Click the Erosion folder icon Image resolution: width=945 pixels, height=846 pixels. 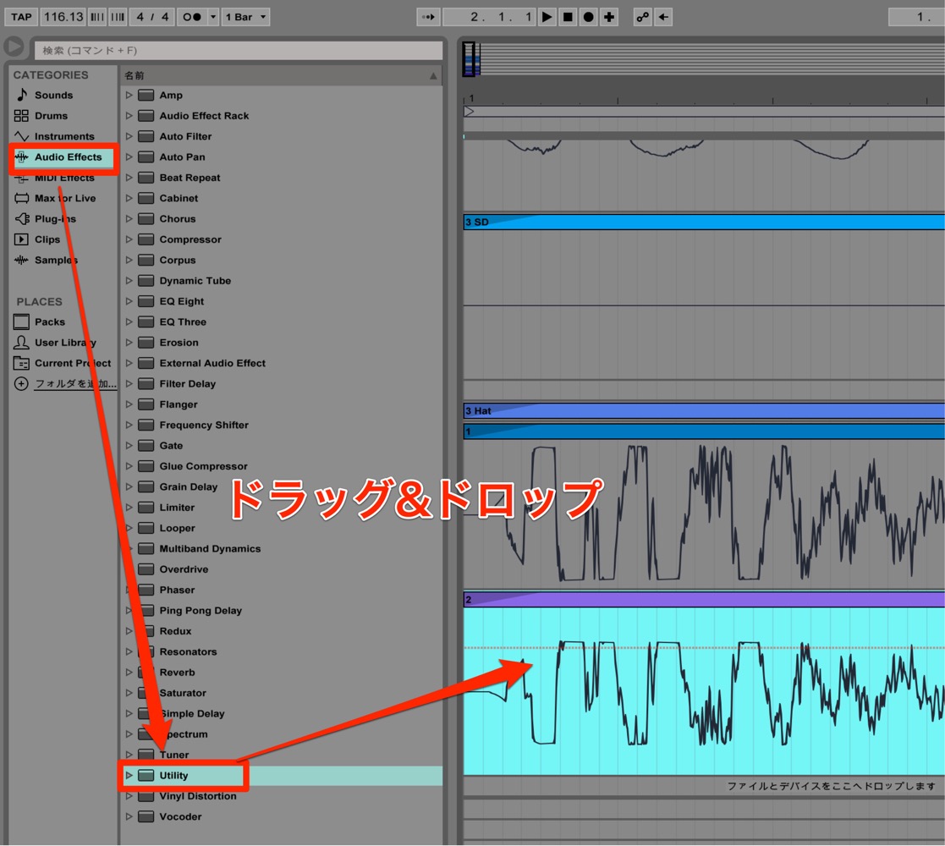tap(146, 343)
